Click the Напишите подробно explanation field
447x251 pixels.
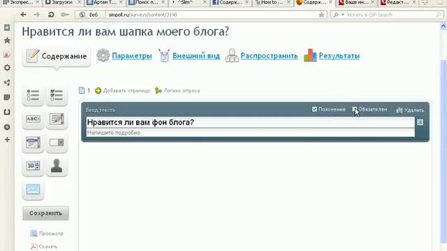point(250,132)
